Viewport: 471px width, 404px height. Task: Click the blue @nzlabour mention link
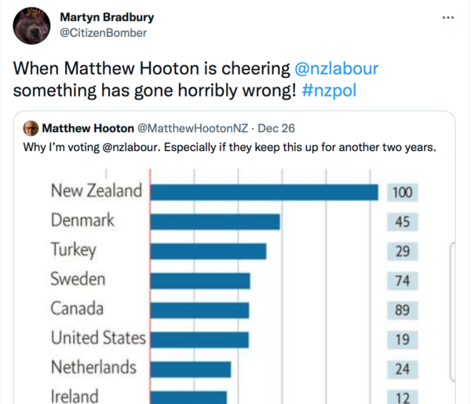pos(337,68)
